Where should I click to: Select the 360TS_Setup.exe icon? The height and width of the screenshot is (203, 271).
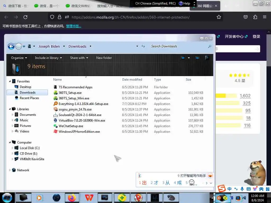click(x=55, y=93)
